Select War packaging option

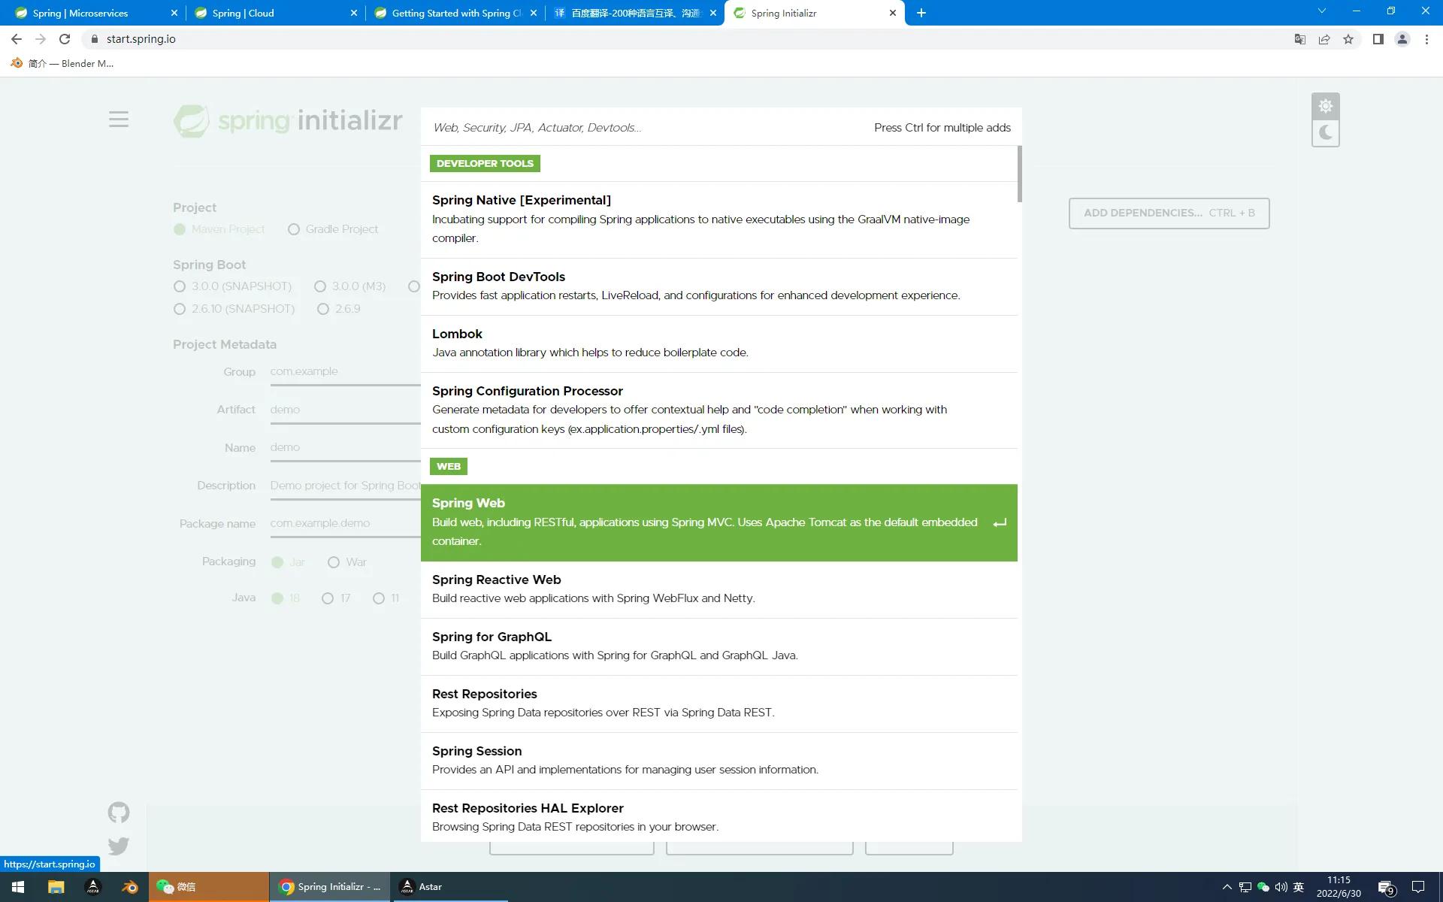pyautogui.click(x=334, y=562)
